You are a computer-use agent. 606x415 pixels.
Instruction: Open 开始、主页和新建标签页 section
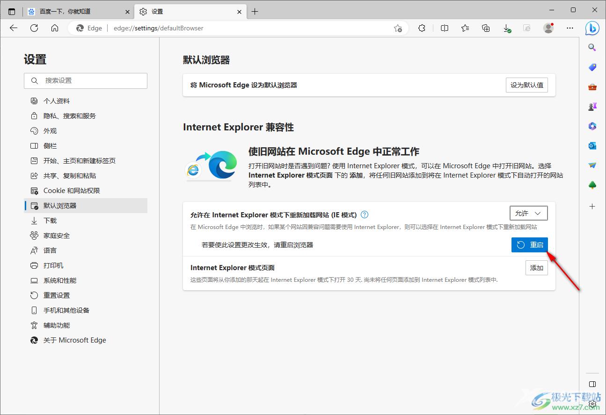86,161
